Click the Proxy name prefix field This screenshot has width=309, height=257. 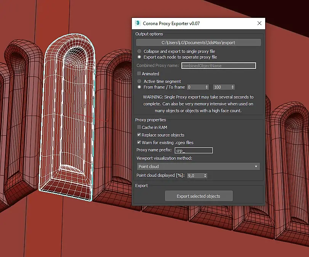(194, 151)
